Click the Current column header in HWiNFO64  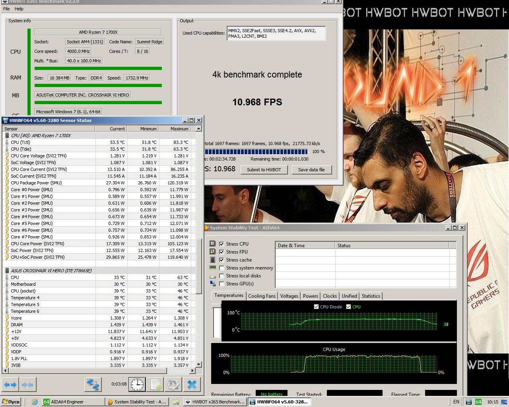(x=111, y=129)
